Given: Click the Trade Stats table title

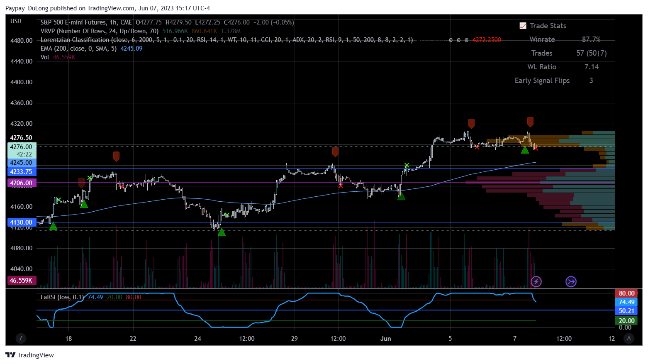Looking at the screenshot, I should (x=548, y=26).
